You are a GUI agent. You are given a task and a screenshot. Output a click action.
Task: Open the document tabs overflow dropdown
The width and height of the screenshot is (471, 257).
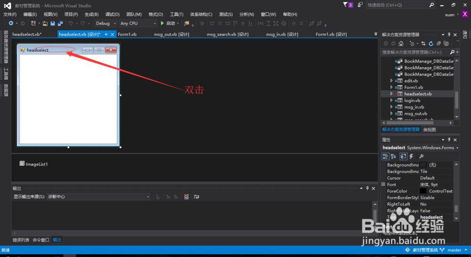[x=375, y=34]
